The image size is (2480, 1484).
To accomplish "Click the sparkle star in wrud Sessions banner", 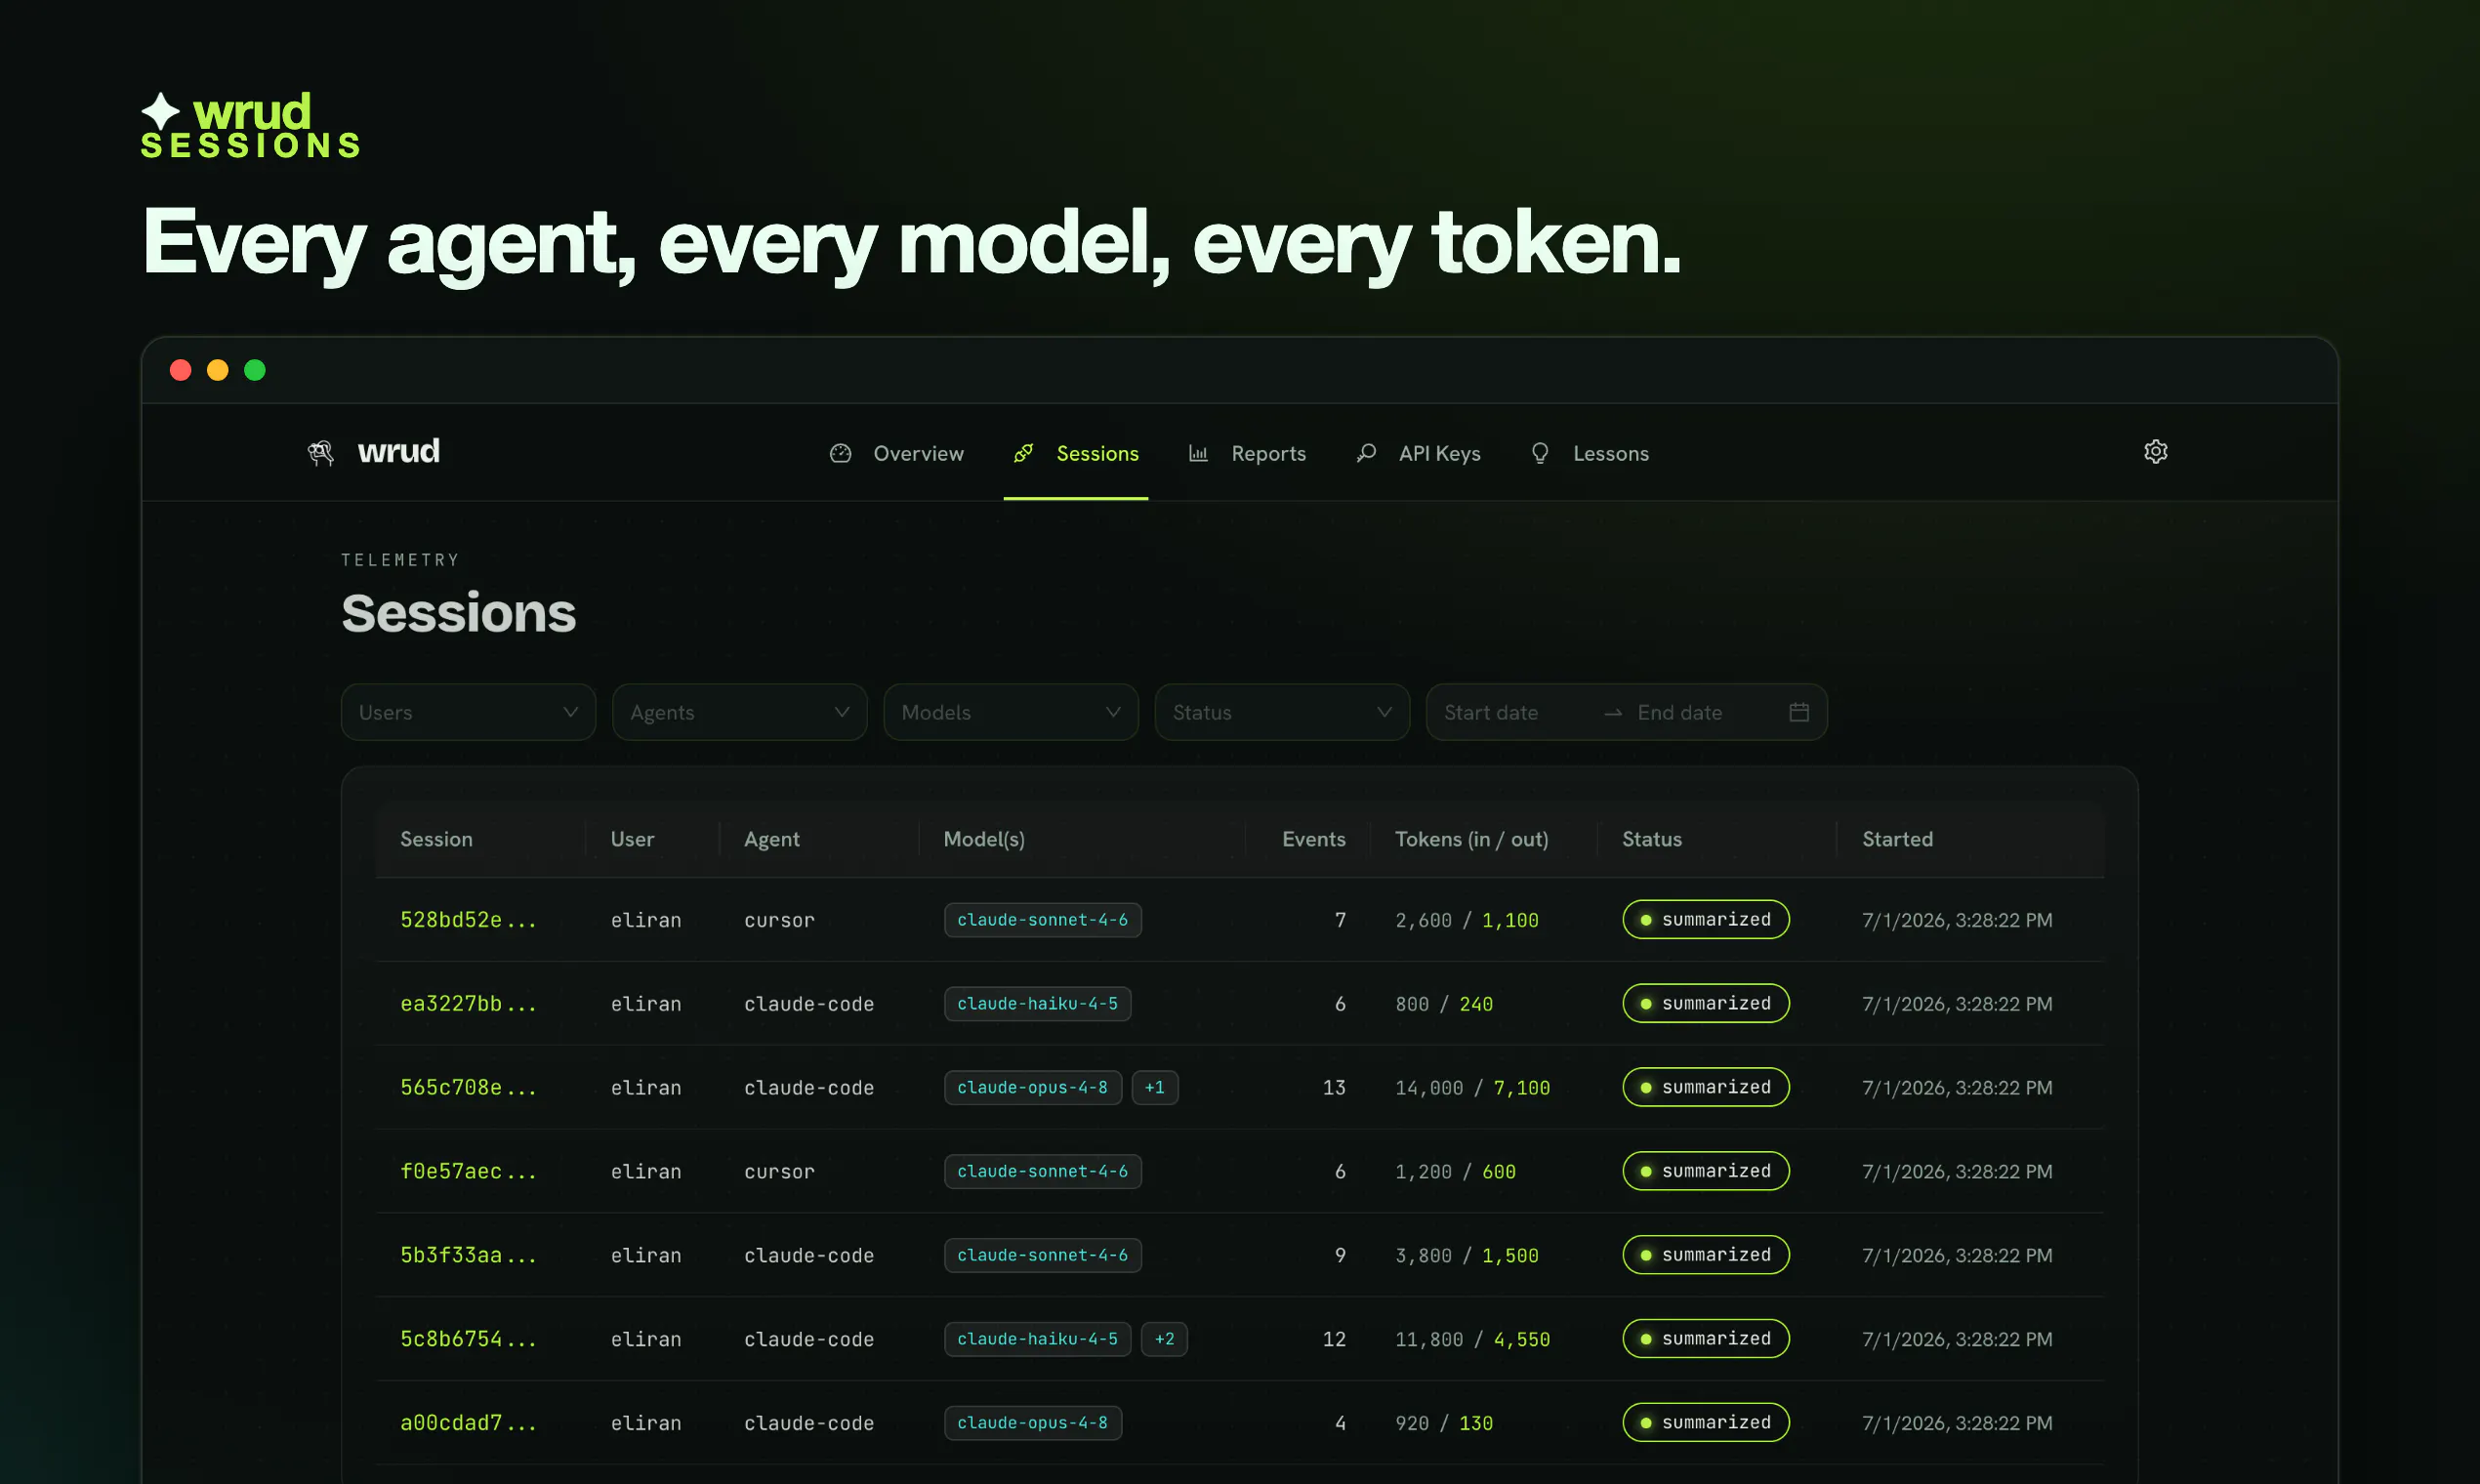I will coord(161,111).
